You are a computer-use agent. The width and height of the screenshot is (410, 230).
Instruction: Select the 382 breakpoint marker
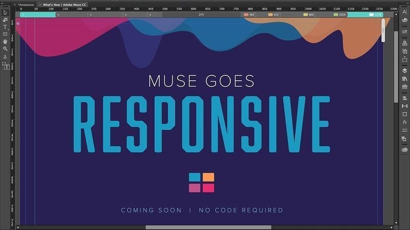tap(249, 15)
